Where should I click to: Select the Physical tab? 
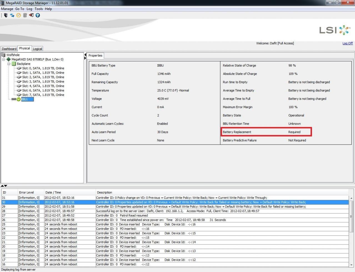pos(24,48)
